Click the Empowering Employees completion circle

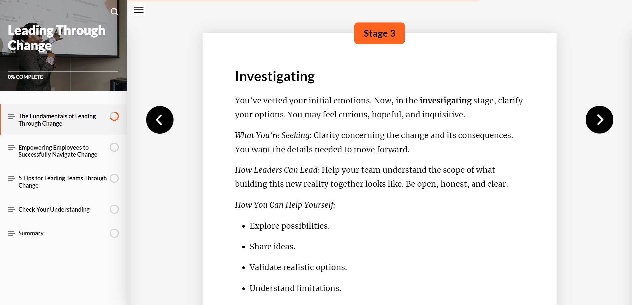pos(114,147)
